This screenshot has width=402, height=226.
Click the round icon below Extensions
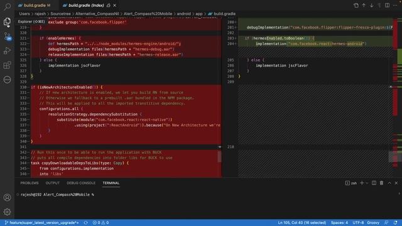(7, 80)
